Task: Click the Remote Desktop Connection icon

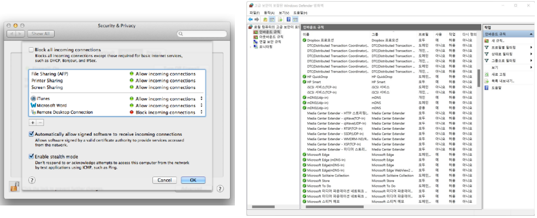Action: click(x=33, y=112)
